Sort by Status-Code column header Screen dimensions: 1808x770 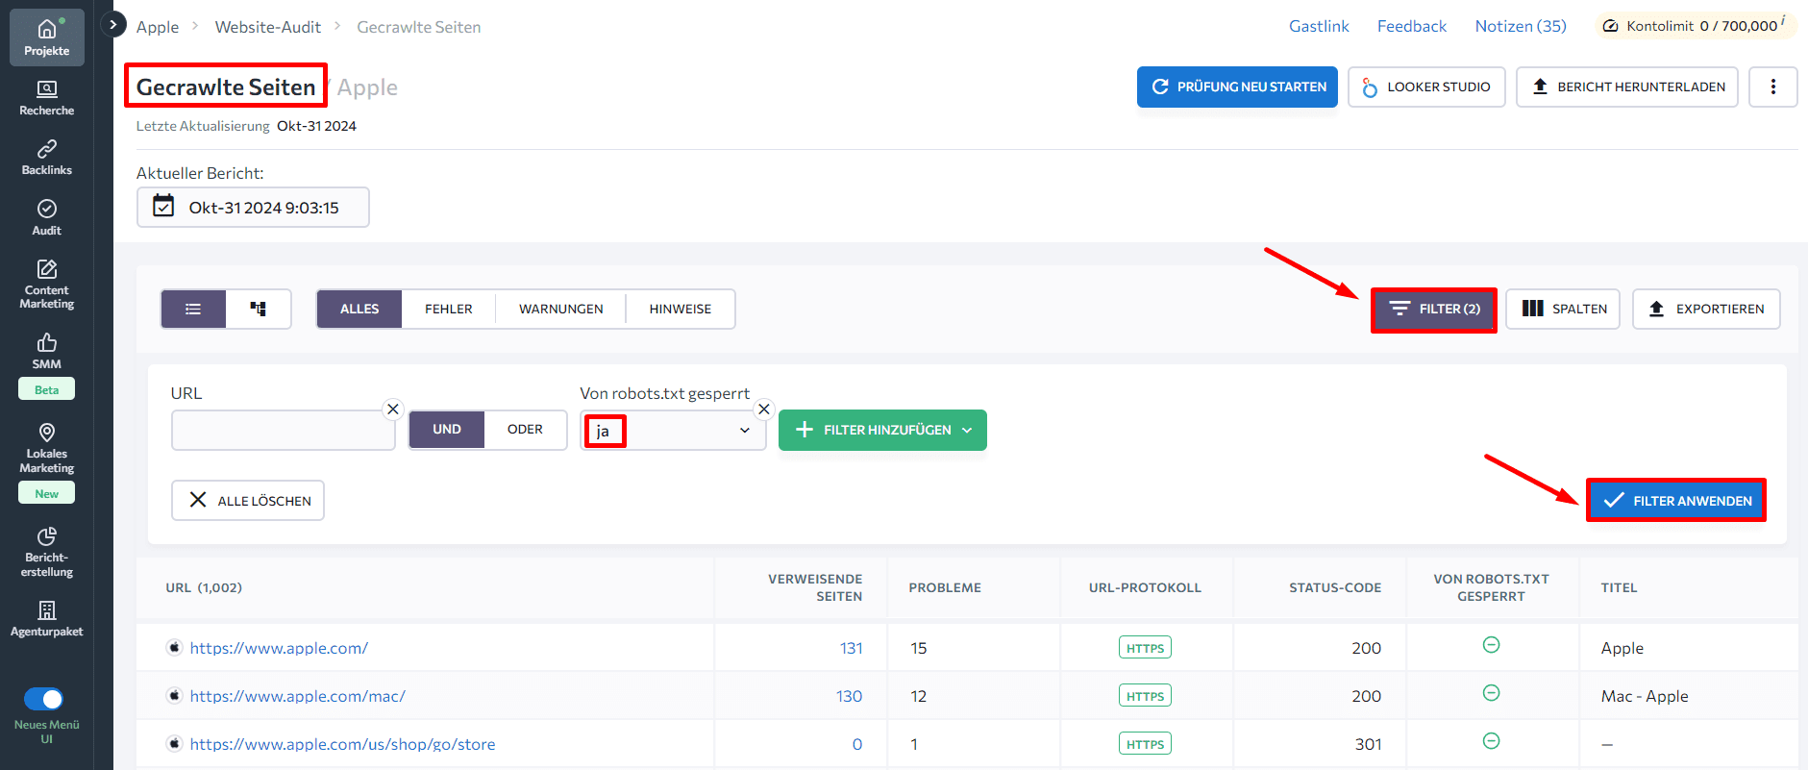coord(1334,587)
